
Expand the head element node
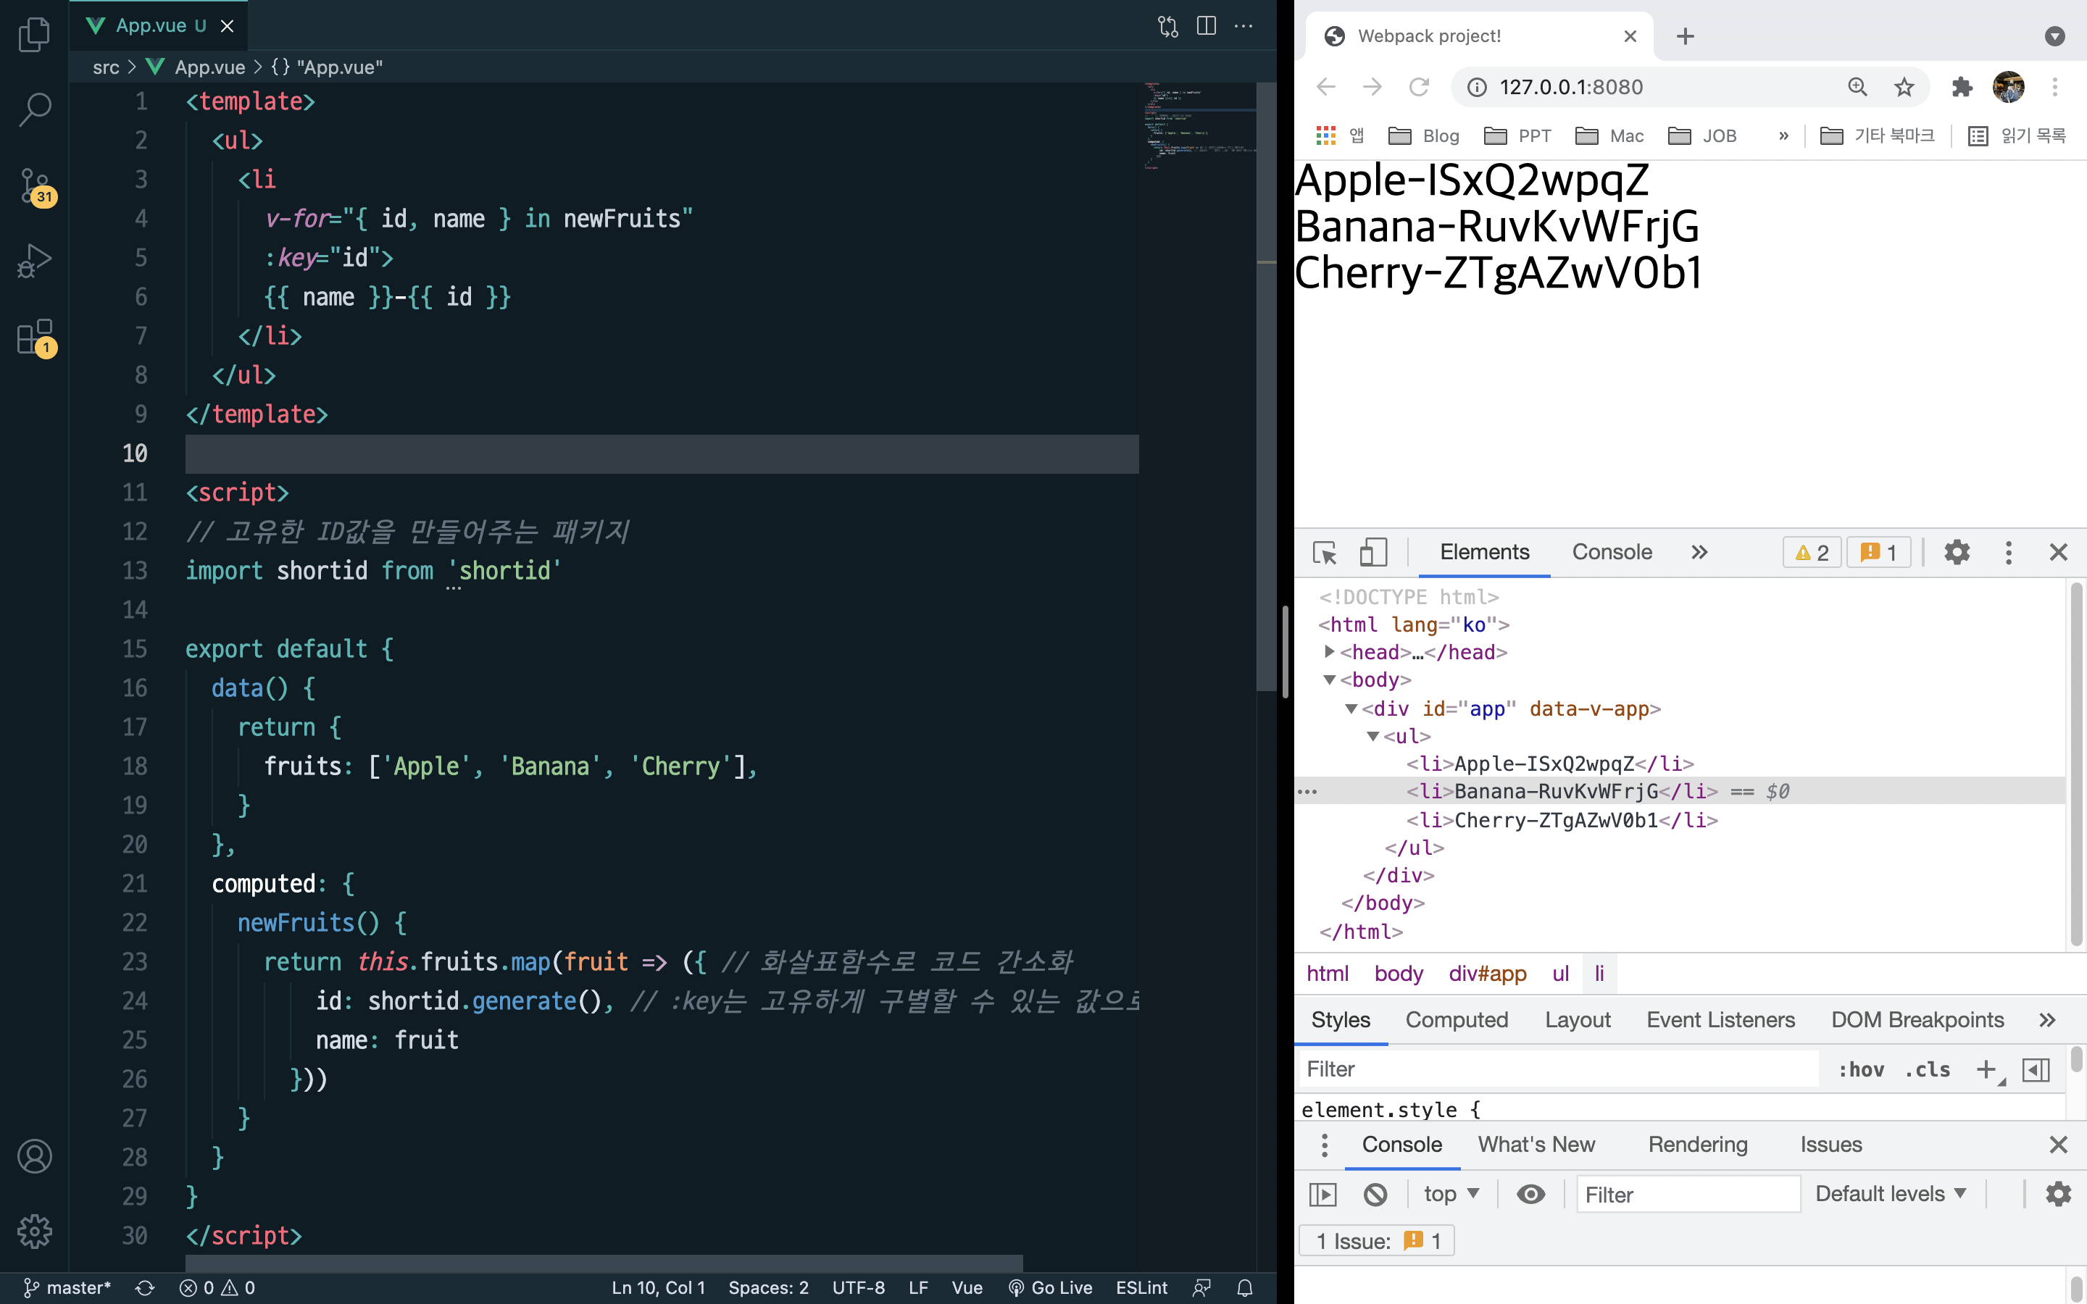point(1329,652)
